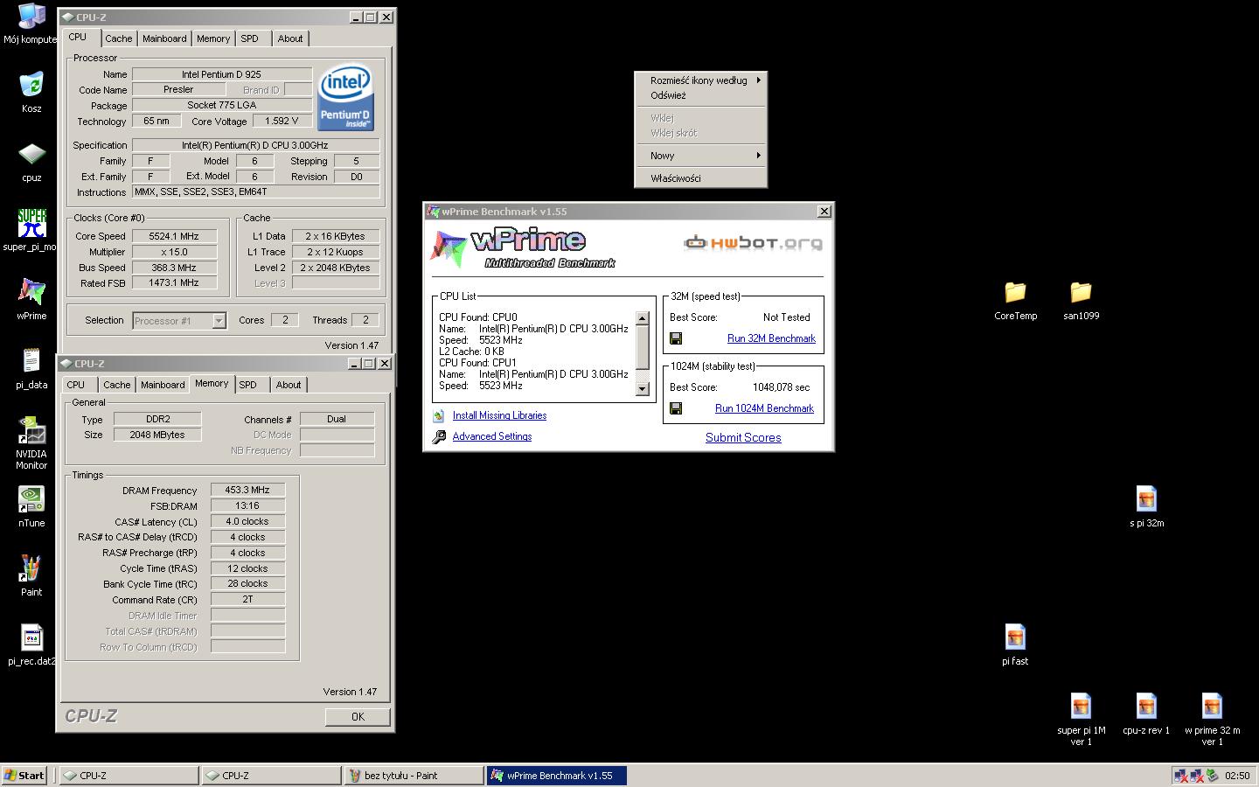Open the nTune desktop icon
The height and width of the screenshot is (787, 1259).
31,499
